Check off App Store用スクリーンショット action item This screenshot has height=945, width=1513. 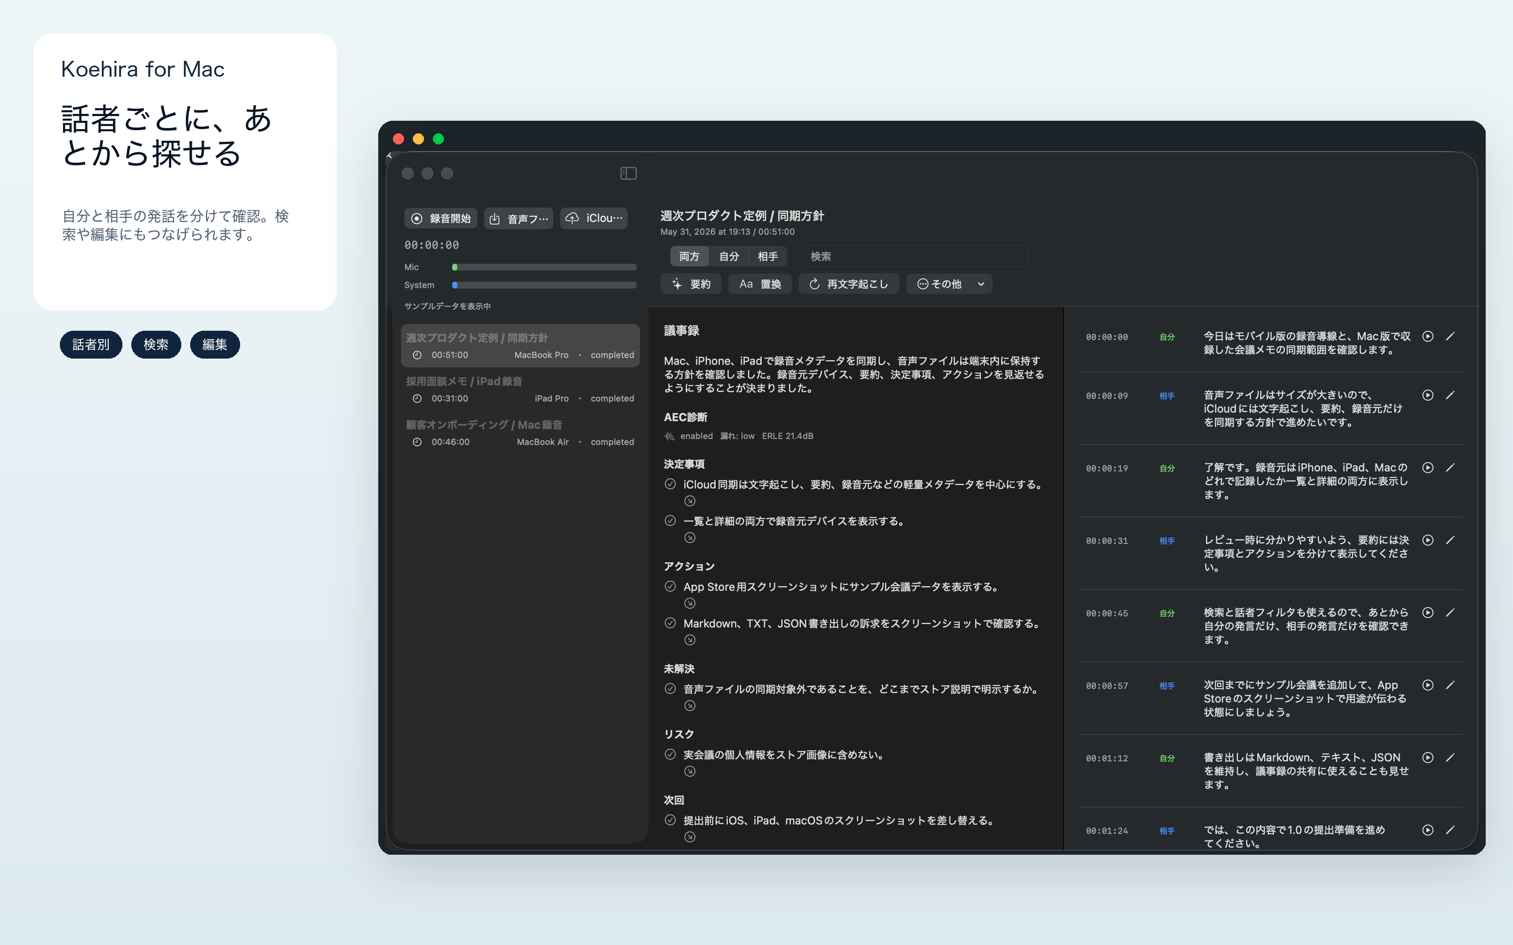click(670, 586)
